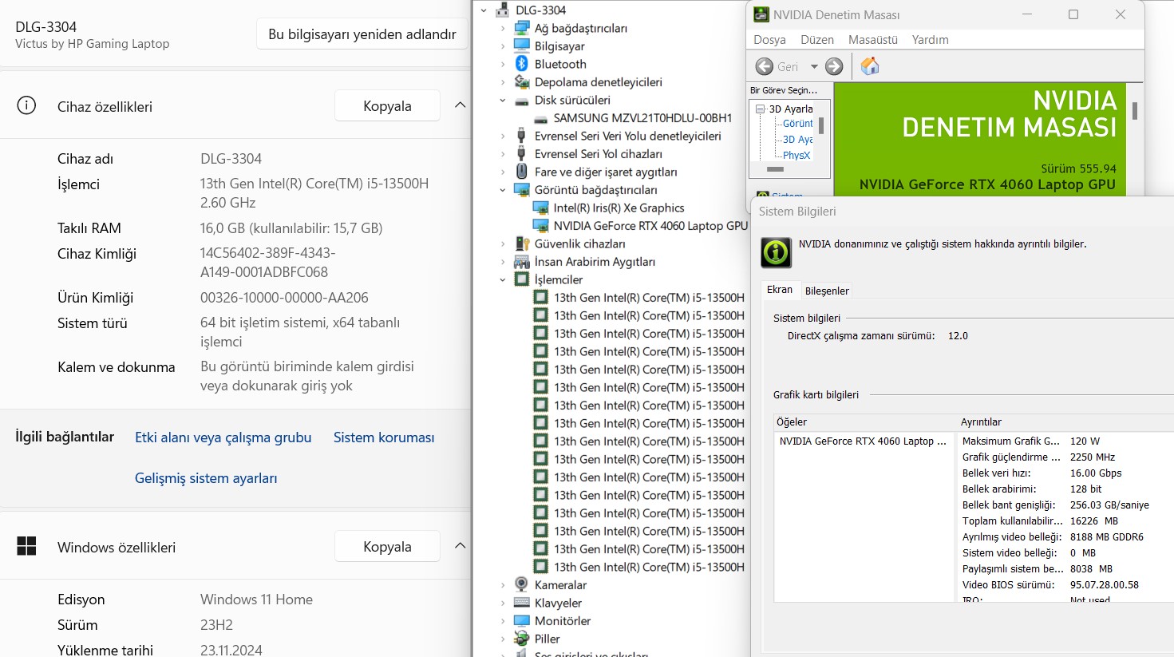Click the horizontal scrollbar under NVIDIA task tree

pyautogui.click(x=775, y=169)
